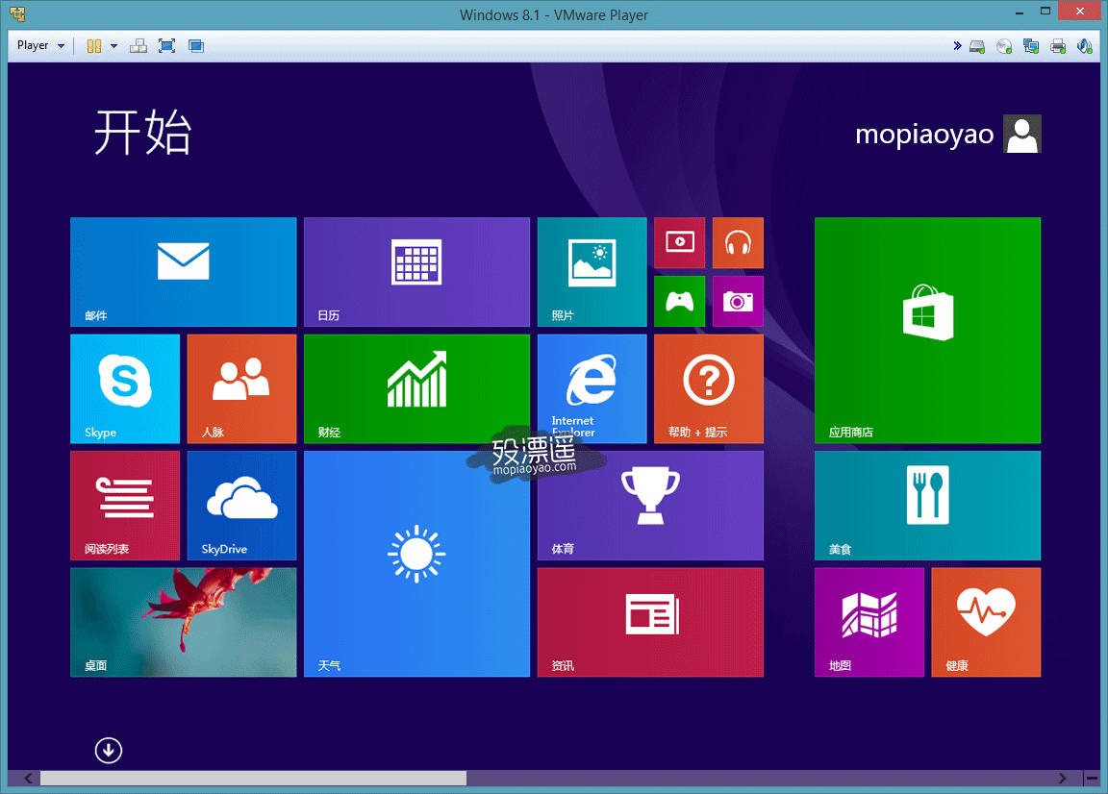Click the scrollbar left arrow
The image size is (1108, 794).
[x=28, y=778]
